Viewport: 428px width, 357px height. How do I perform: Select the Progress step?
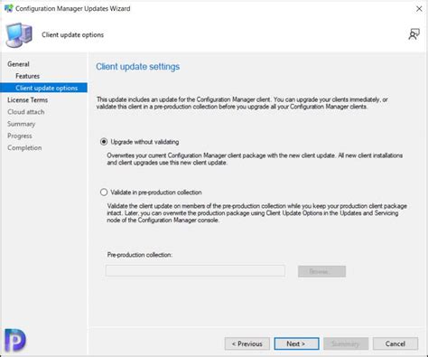pos(20,136)
